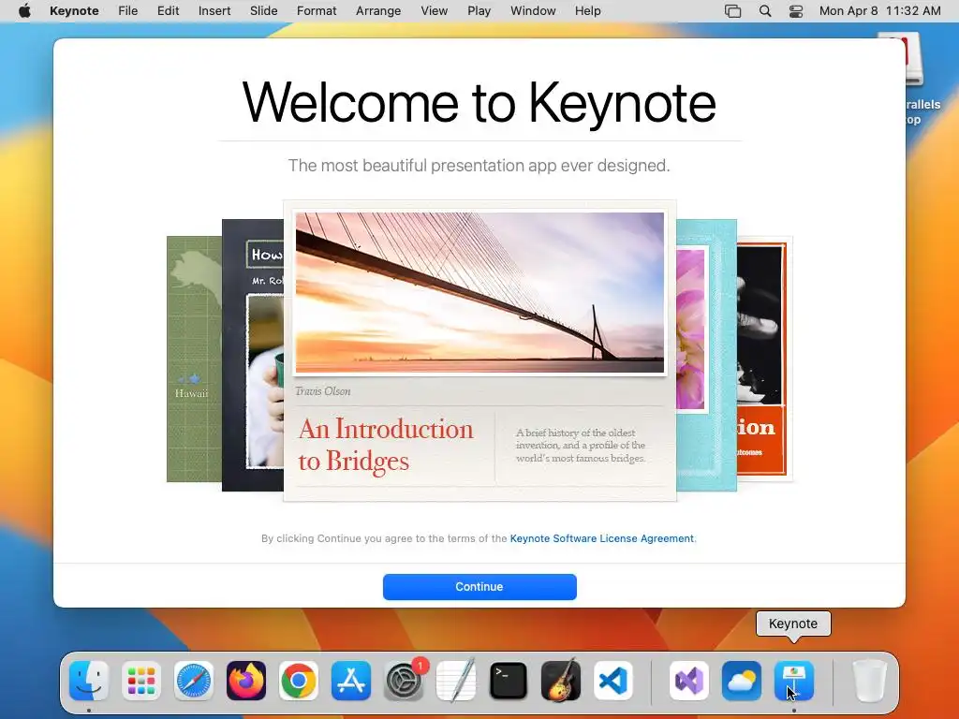Select the teal flower slide preview
This screenshot has width=959, height=719.
(x=706, y=355)
